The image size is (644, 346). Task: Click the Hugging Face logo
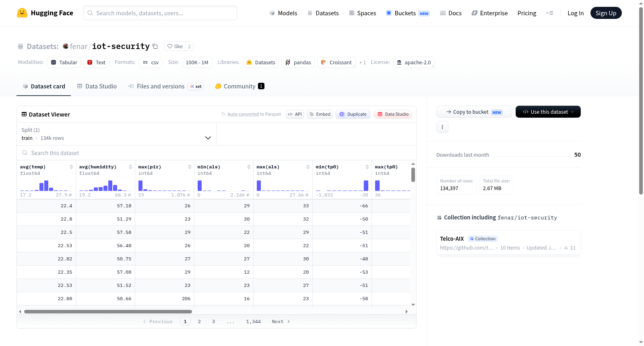click(x=45, y=13)
